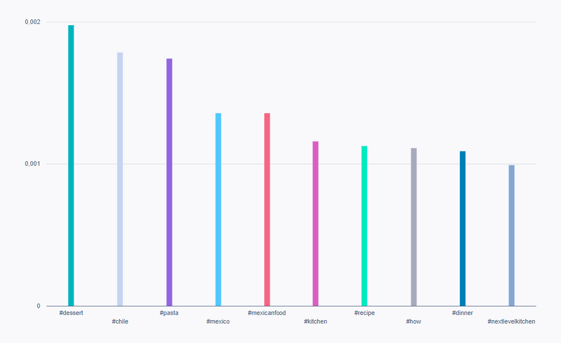Select the #nextlevelkitchen bar
This screenshot has height=343, width=561.
pyautogui.click(x=511, y=236)
